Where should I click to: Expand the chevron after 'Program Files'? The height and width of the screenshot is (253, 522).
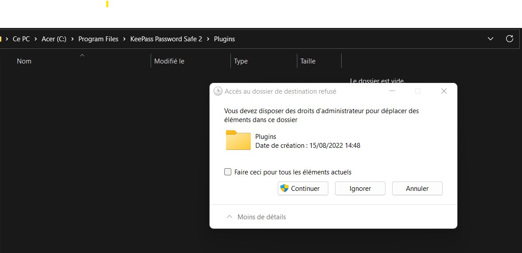(125, 39)
